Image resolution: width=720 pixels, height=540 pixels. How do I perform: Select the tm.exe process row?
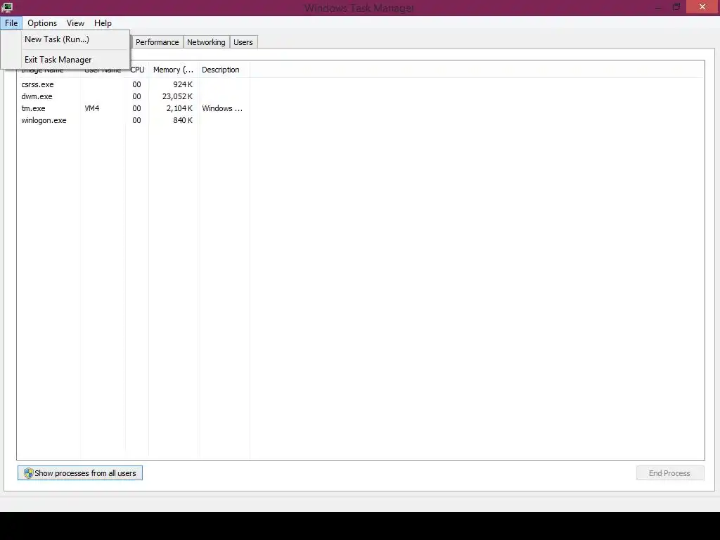click(x=133, y=108)
